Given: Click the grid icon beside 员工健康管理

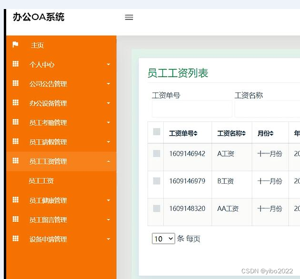Looking at the screenshot, I should [x=16, y=200].
